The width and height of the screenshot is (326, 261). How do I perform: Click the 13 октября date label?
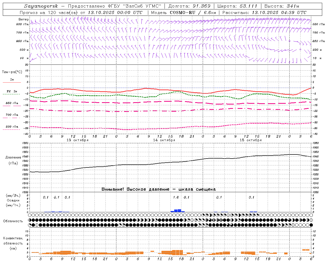(x=77, y=140)
